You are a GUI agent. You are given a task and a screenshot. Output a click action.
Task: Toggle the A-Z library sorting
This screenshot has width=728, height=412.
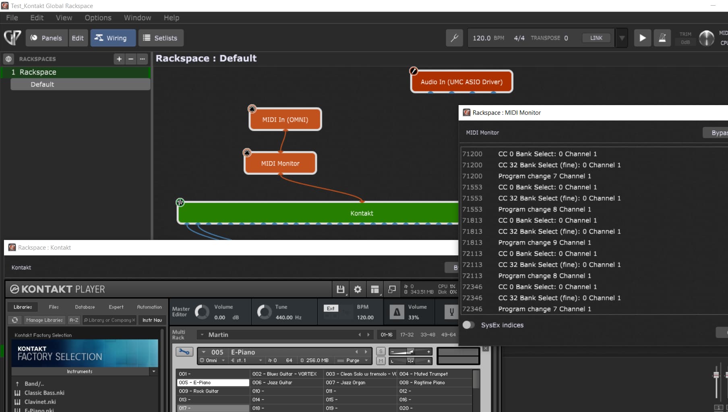(74, 320)
